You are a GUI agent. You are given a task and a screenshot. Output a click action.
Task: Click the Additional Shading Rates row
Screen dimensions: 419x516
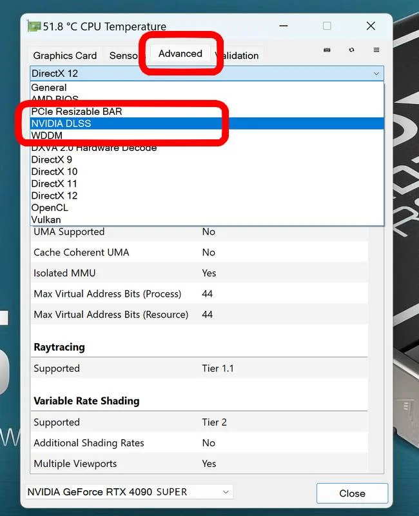pyautogui.click(x=199, y=443)
